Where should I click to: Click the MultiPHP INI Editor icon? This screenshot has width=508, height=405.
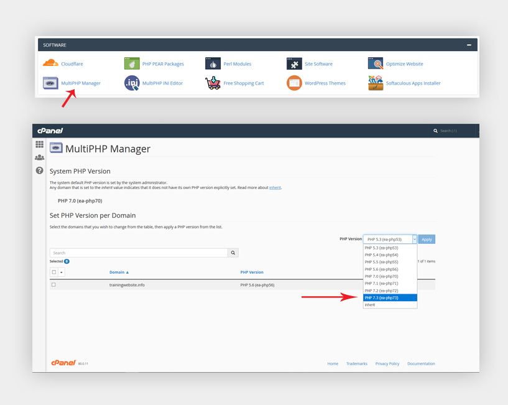point(132,83)
